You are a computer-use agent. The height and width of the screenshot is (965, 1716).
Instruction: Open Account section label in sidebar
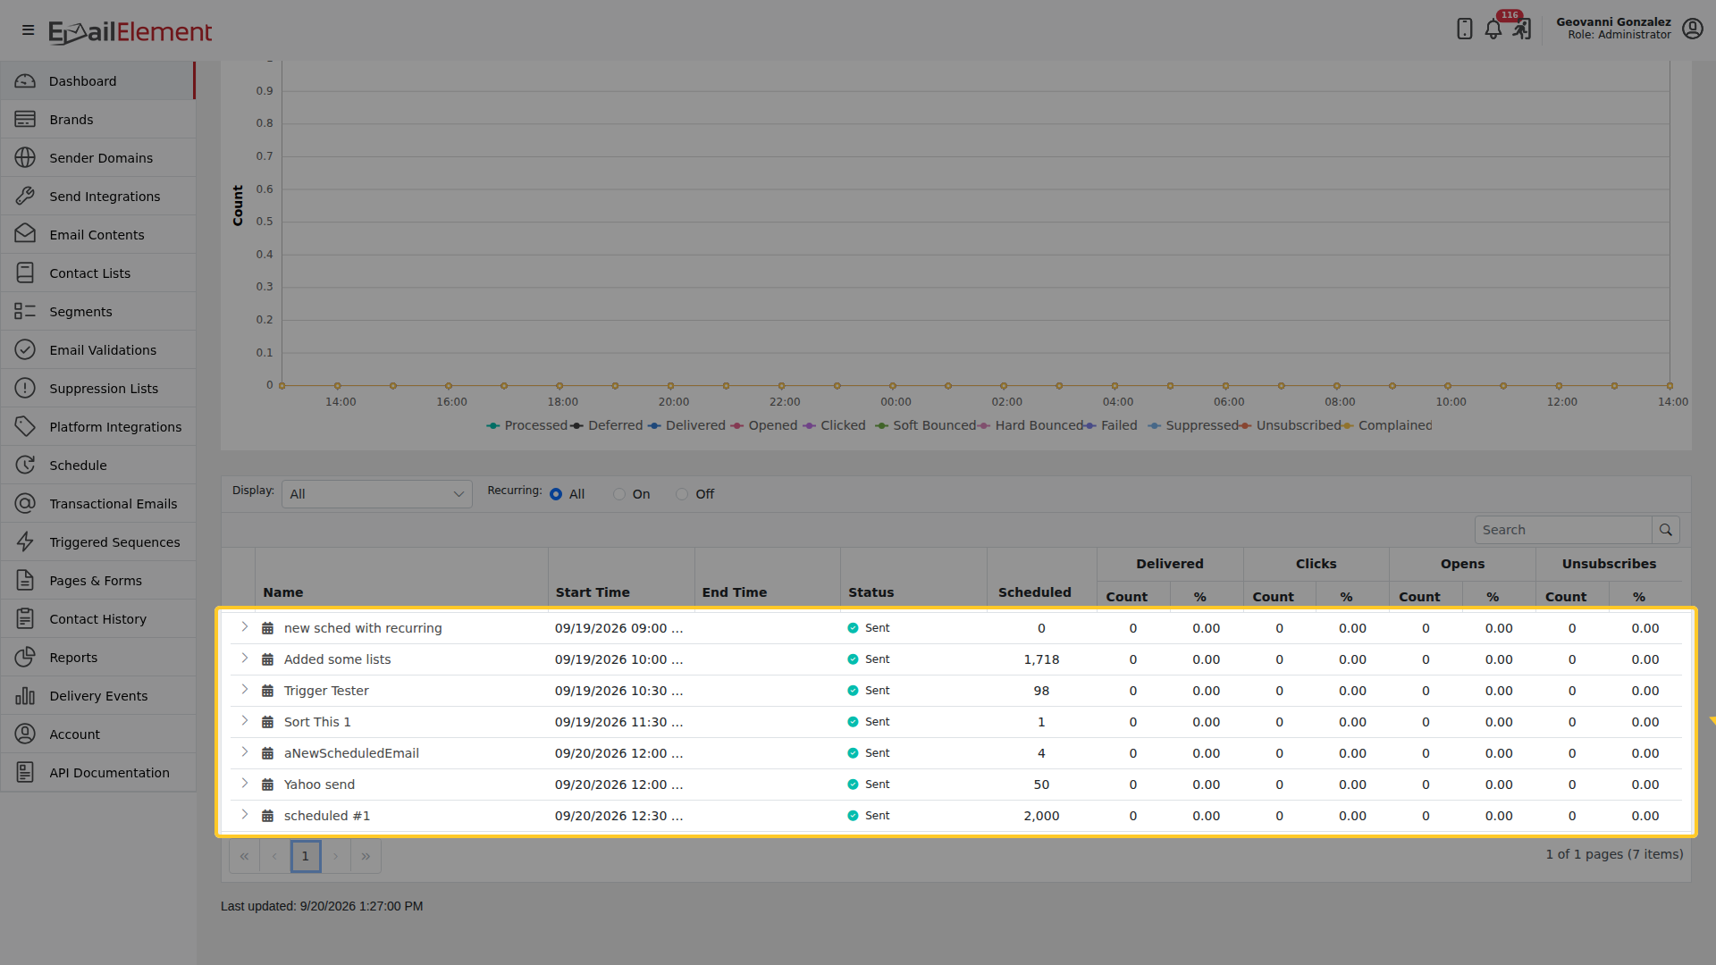75,734
